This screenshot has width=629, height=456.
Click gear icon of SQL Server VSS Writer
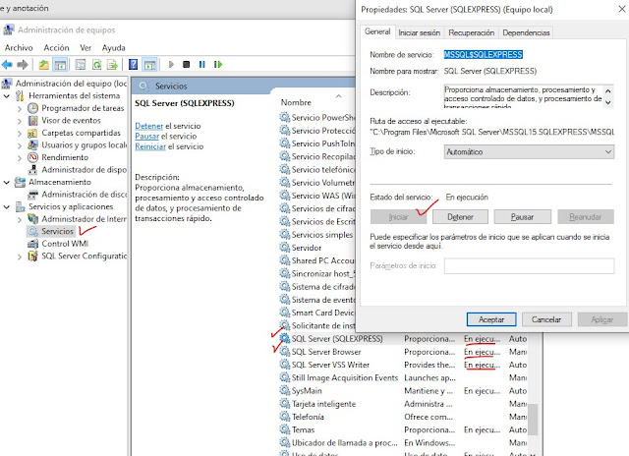(x=285, y=365)
